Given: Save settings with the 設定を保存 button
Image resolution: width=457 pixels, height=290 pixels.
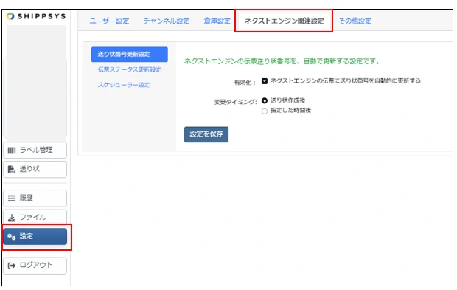Looking at the screenshot, I should pos(206,134).
